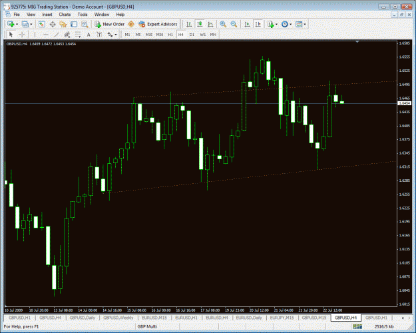Select the text tool (A)
Viewport: 416px width, 333px height.
pyautogui.click(x=89, y=35)
